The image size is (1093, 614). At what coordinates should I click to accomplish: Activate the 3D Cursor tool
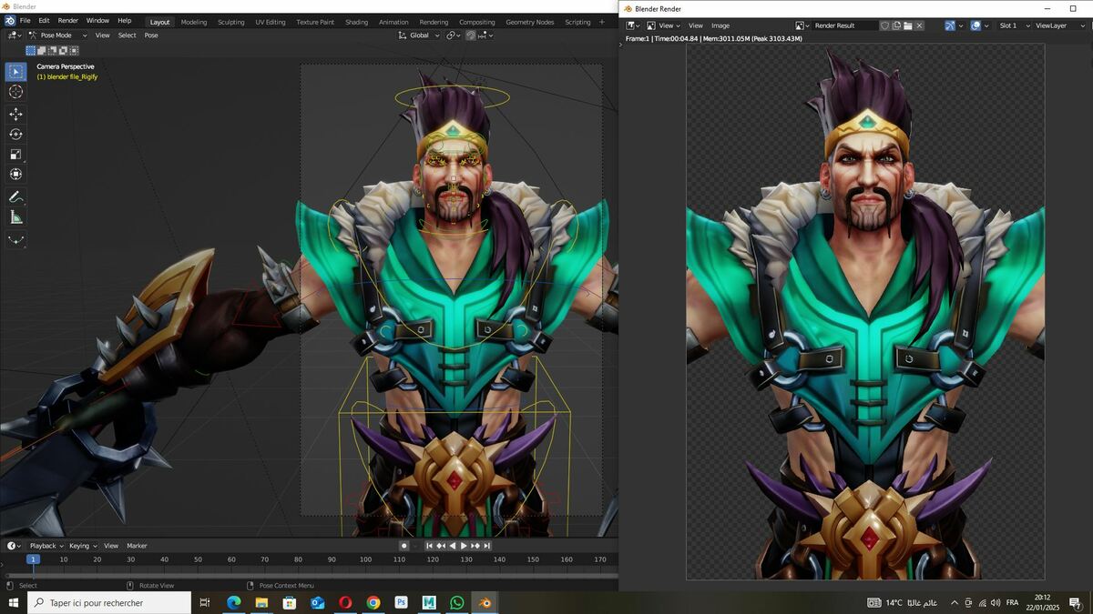click(16, 92)
